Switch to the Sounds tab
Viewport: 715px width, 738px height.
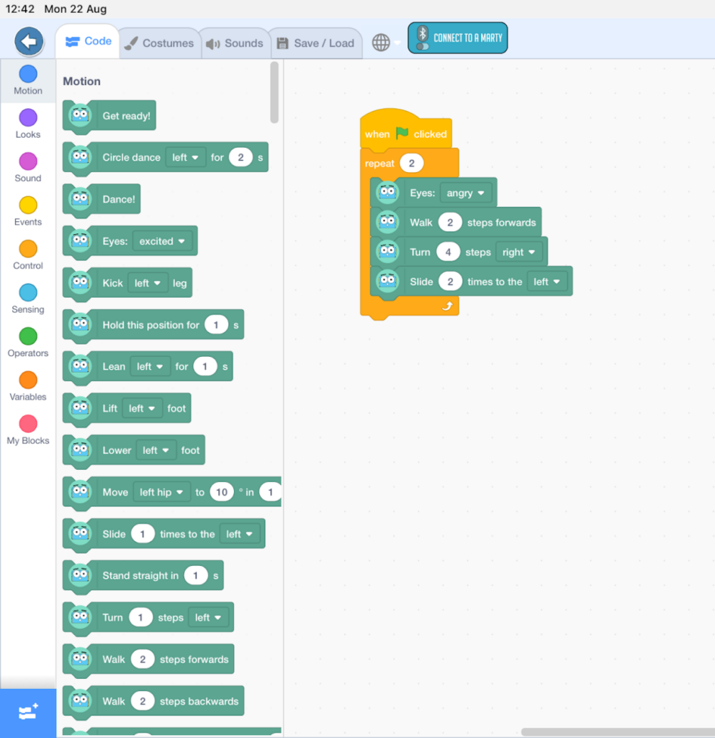pos(235,43)
